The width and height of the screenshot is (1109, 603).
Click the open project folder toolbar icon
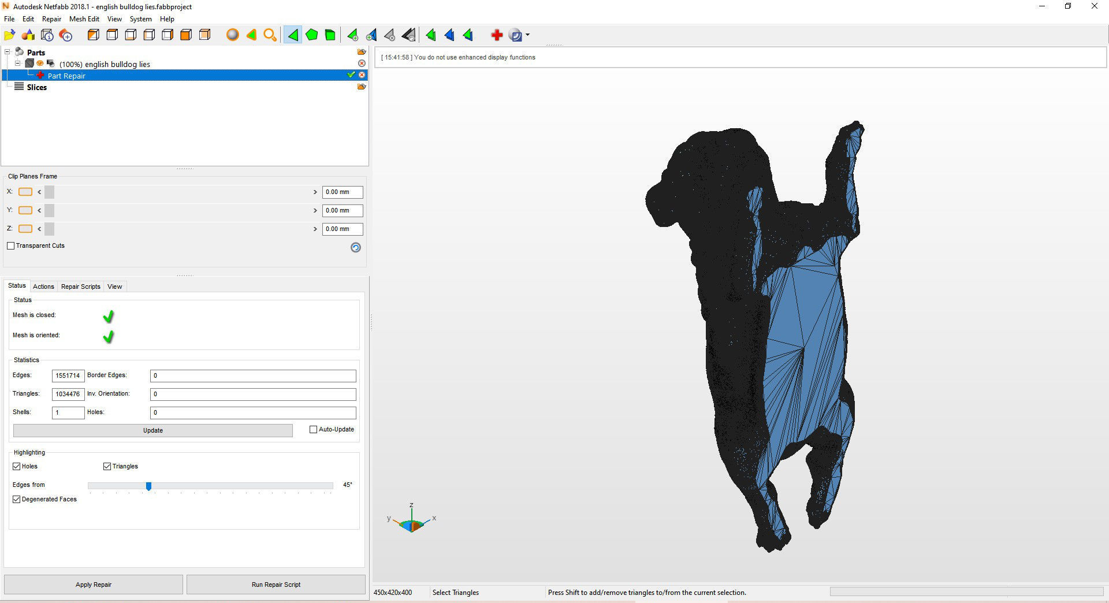(x=10, y=35)
